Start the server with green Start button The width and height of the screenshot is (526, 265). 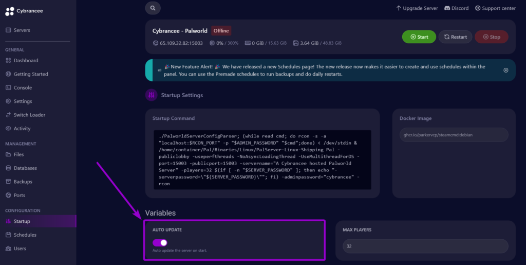419,37
